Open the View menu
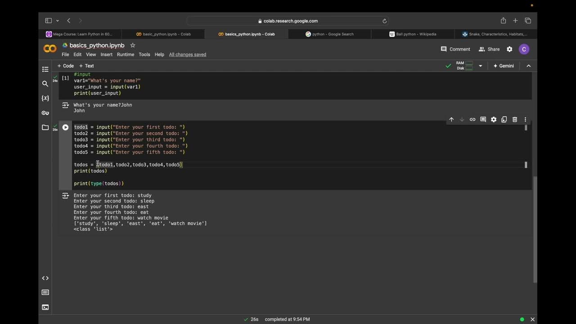This screenshot has width=576, height=324. 91,54
